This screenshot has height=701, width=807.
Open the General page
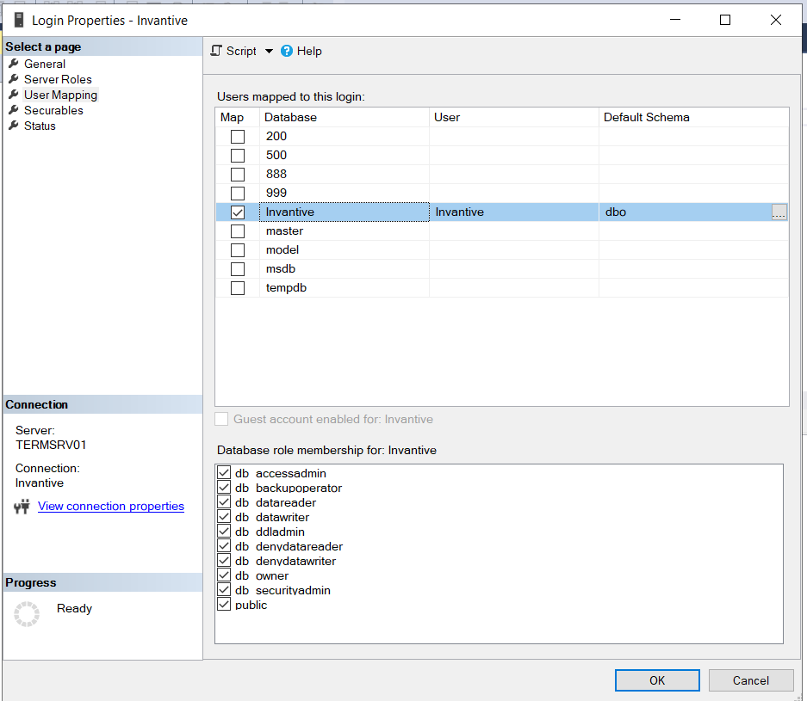point(45,64)
